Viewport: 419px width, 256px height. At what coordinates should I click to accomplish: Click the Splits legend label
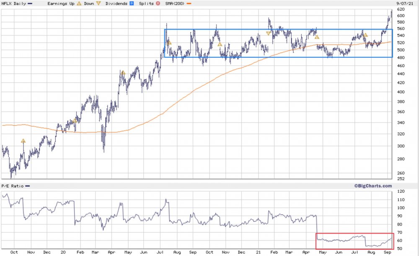click(146, 3)
